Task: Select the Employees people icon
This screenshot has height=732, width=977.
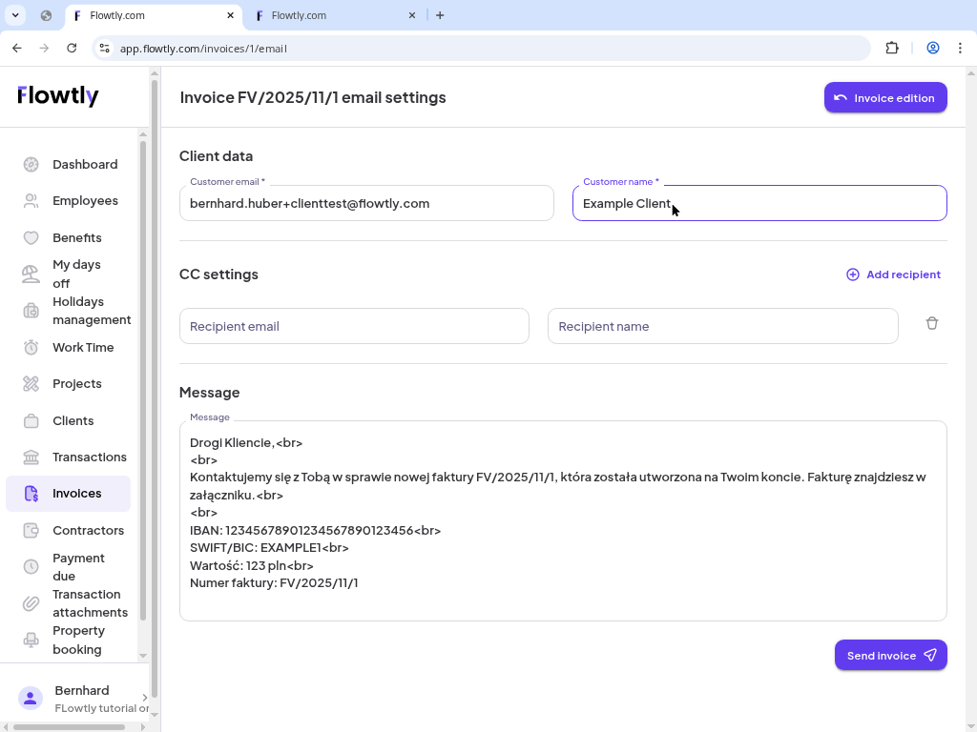Action: pos(31,200)
